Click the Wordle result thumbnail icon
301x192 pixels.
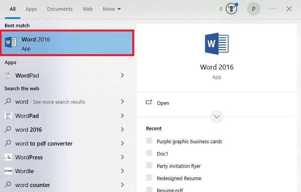click(8, 171)
